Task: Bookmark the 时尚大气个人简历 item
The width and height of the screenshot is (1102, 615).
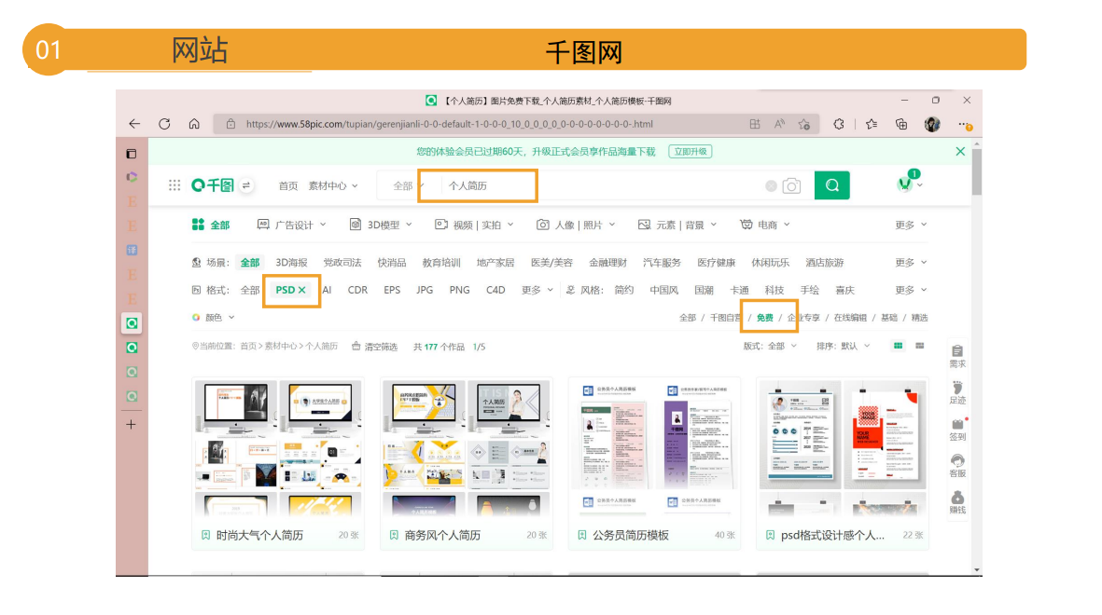Action: coord(206,536)
